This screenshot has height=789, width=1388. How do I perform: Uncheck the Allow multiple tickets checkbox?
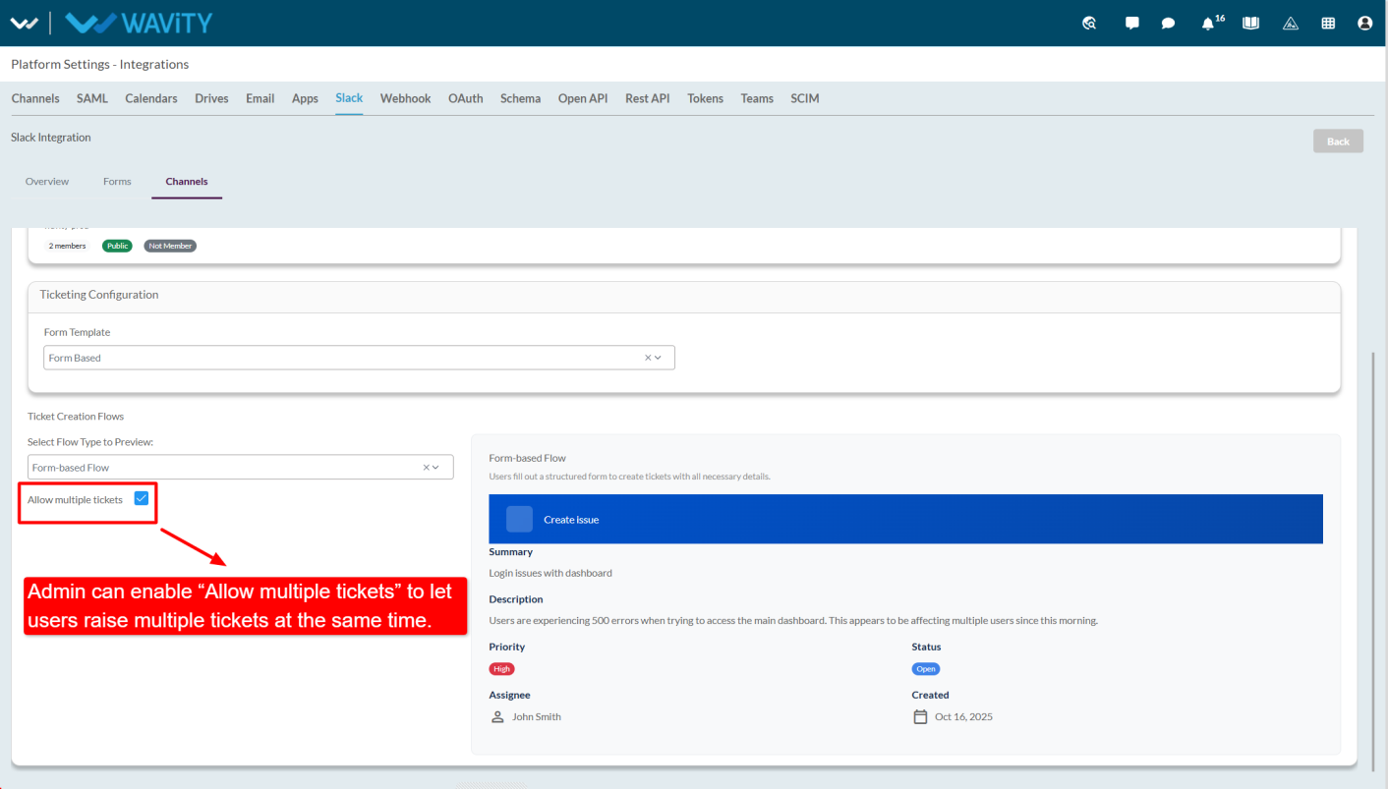click(x=142, y=499)
